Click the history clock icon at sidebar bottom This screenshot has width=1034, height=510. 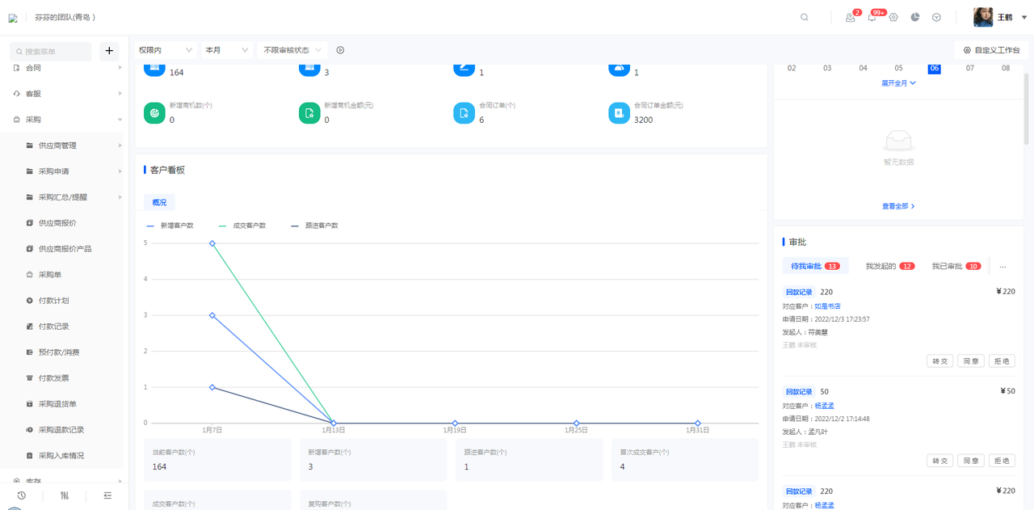pyautogui.click(x=22, y=495)
